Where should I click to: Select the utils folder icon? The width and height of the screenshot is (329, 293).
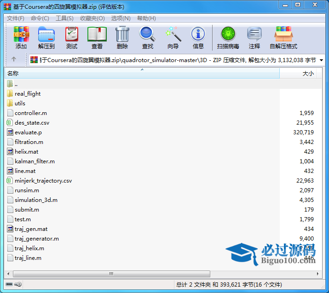[10, 103]
